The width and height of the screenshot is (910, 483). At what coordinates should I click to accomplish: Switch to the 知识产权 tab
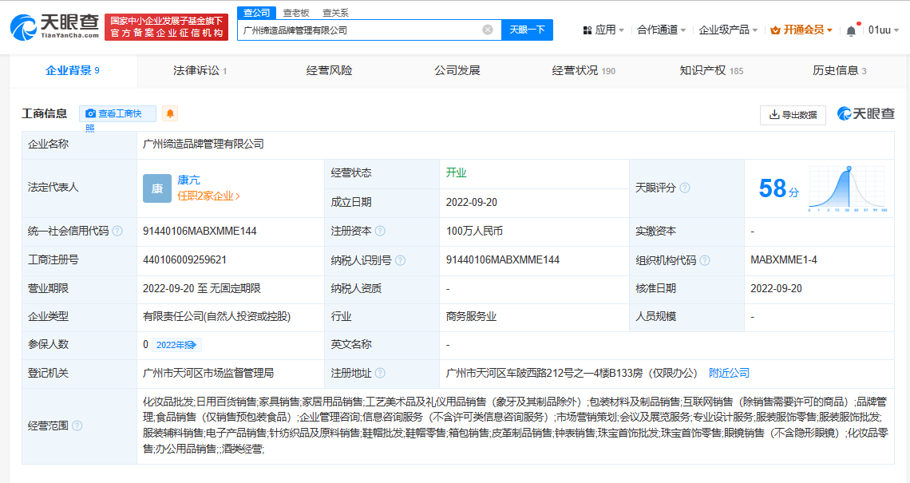(711, 71)
